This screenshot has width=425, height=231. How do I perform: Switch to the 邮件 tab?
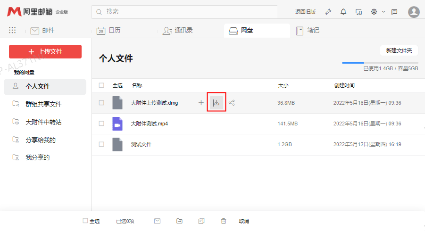tap(42, 30)
